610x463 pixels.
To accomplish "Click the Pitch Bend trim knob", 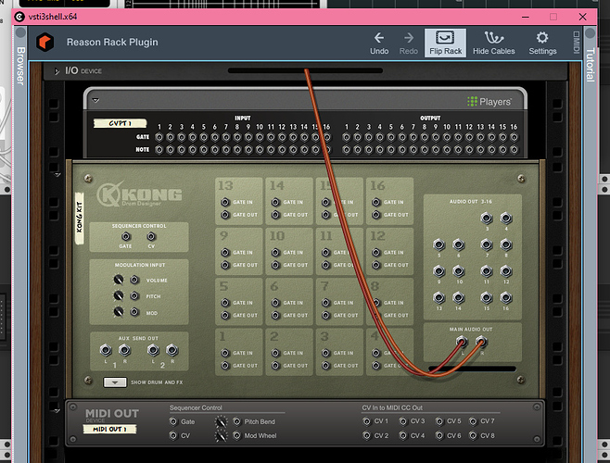I will tap(221, 421).
